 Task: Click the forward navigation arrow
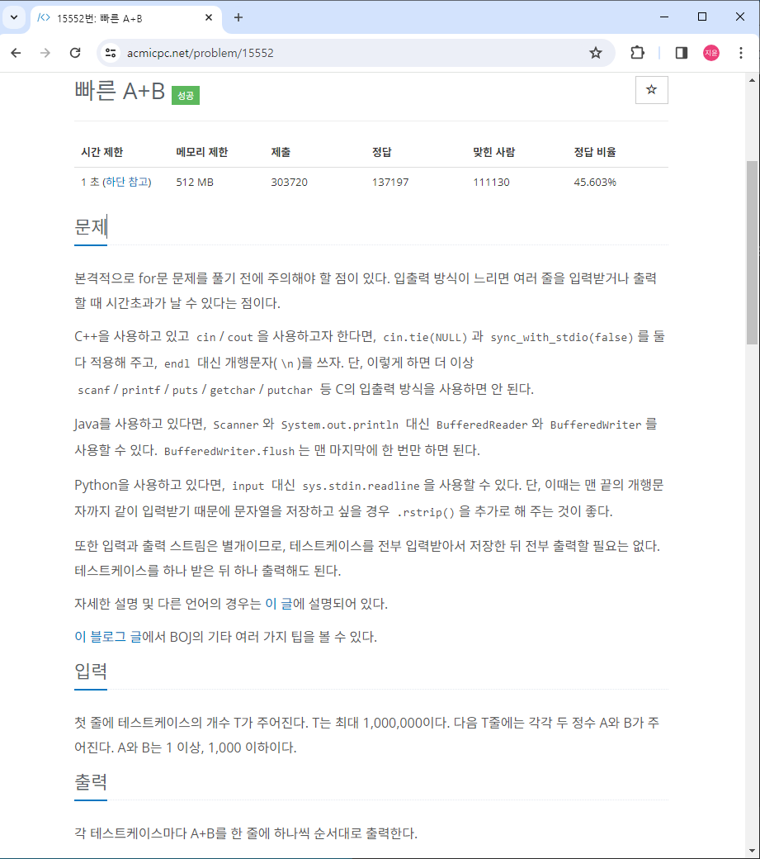point(45,52)
